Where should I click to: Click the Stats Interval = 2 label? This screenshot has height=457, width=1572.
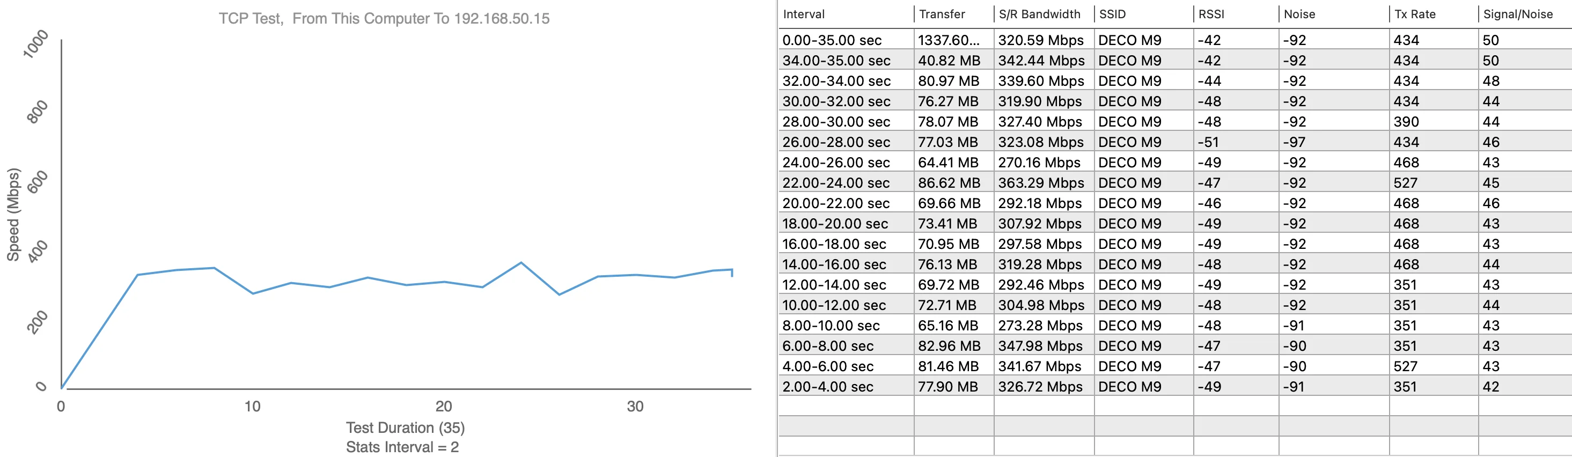click(402, 447)
